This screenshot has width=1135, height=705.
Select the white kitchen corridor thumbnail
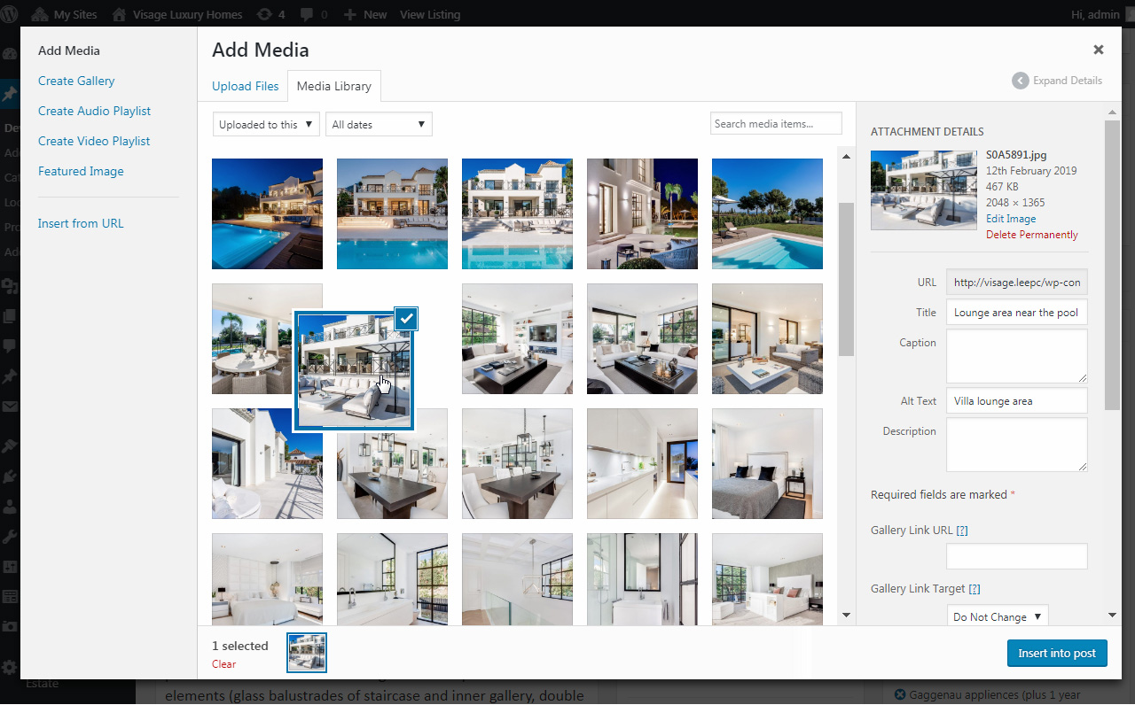642,463
